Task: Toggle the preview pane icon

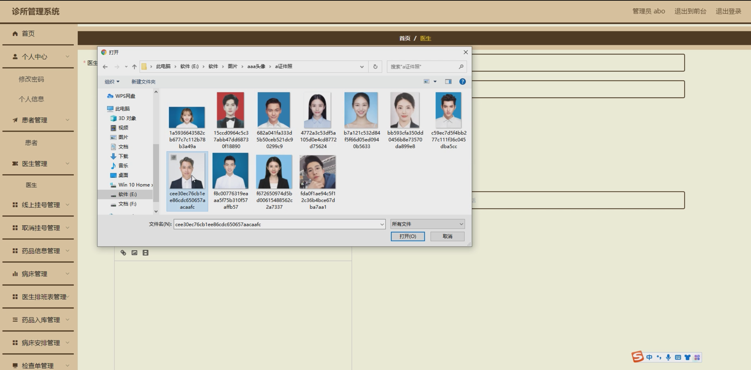Action: click(x=448, y=81)
